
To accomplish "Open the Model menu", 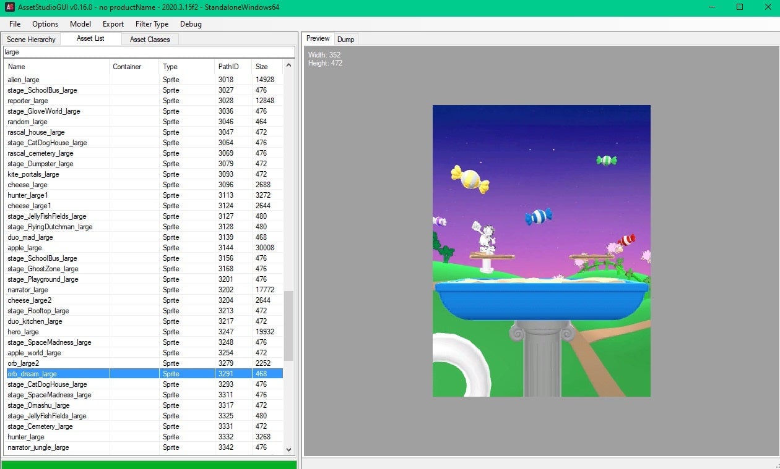I will click(x=80, y=24).
